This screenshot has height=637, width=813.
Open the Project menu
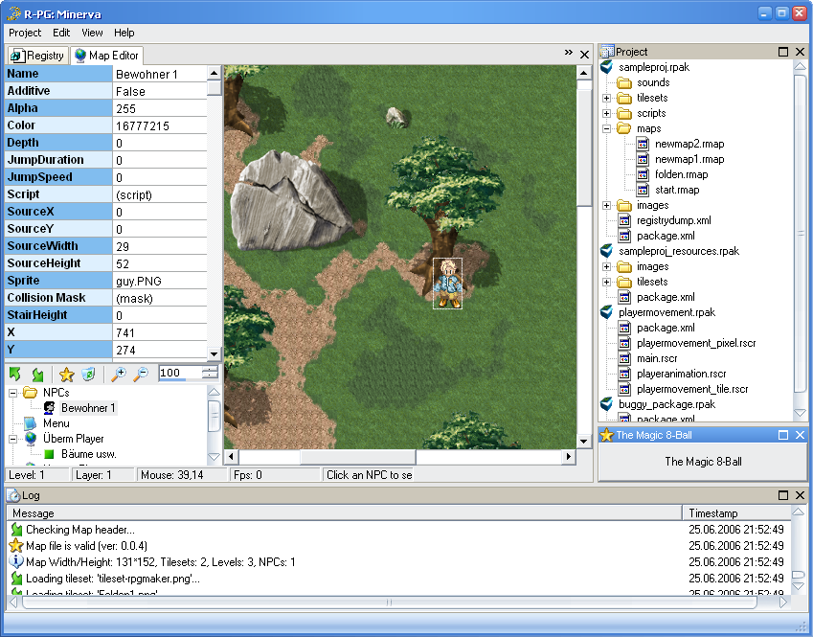pyautogui.click(x=25, y=33)
